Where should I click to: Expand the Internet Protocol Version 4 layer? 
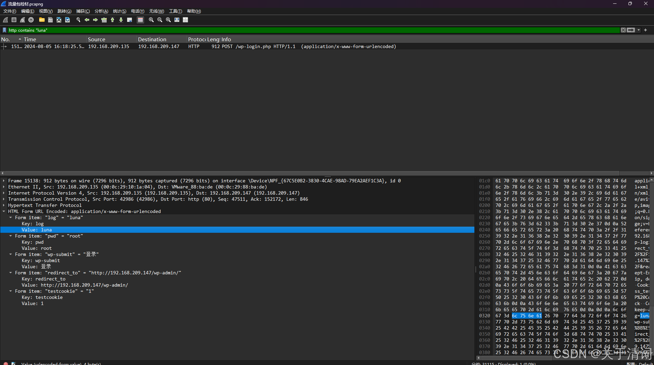[x=4, y=193]
